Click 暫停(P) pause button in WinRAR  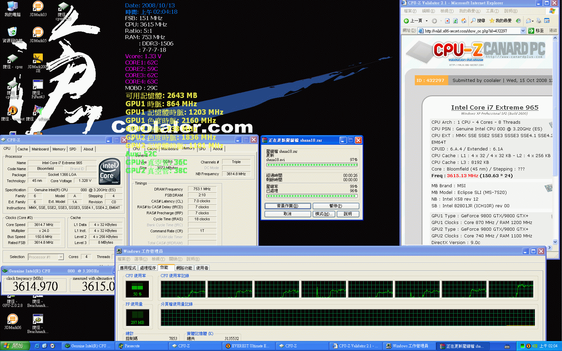click(x=336, y=206)
